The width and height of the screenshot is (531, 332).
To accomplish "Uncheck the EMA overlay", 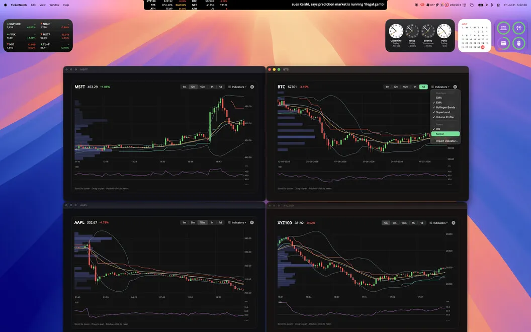I will 446,102.
